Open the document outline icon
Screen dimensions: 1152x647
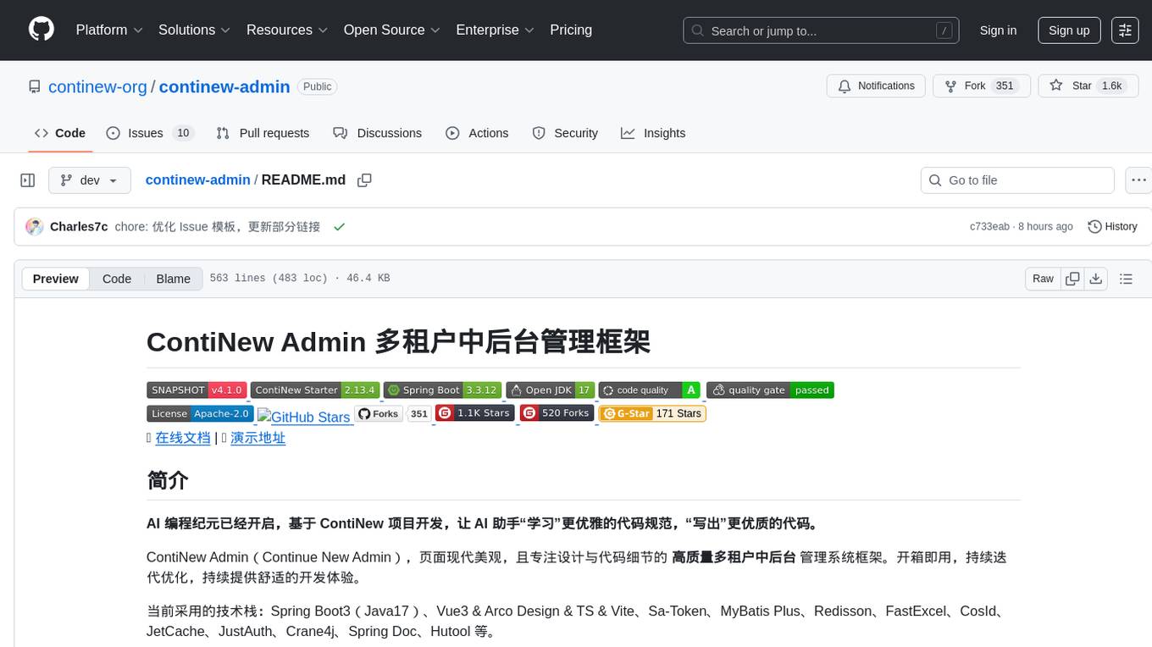1126,279
